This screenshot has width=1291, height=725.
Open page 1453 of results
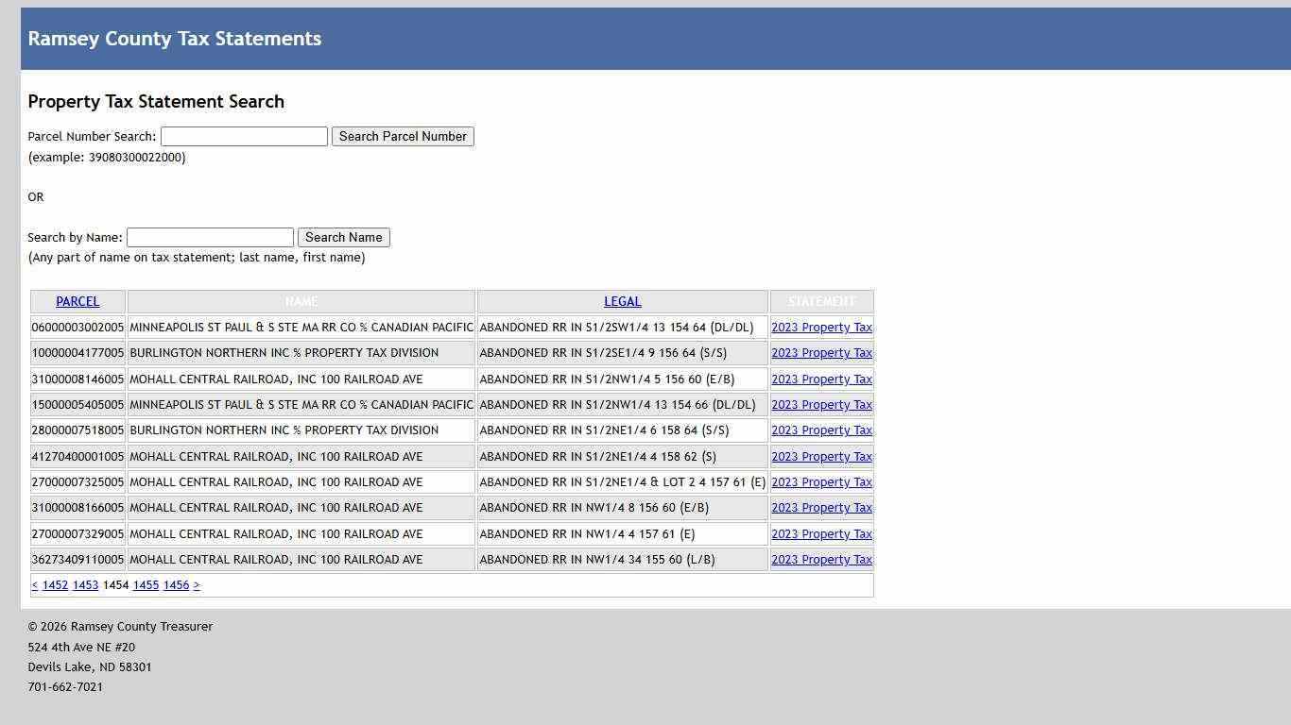[85, 584]
